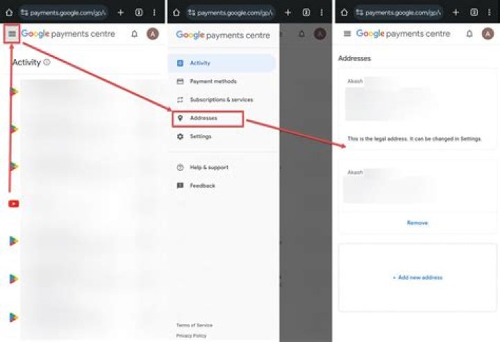500x342 pixels.
Task: Open Terms of Service link
Action: (194, 325)
